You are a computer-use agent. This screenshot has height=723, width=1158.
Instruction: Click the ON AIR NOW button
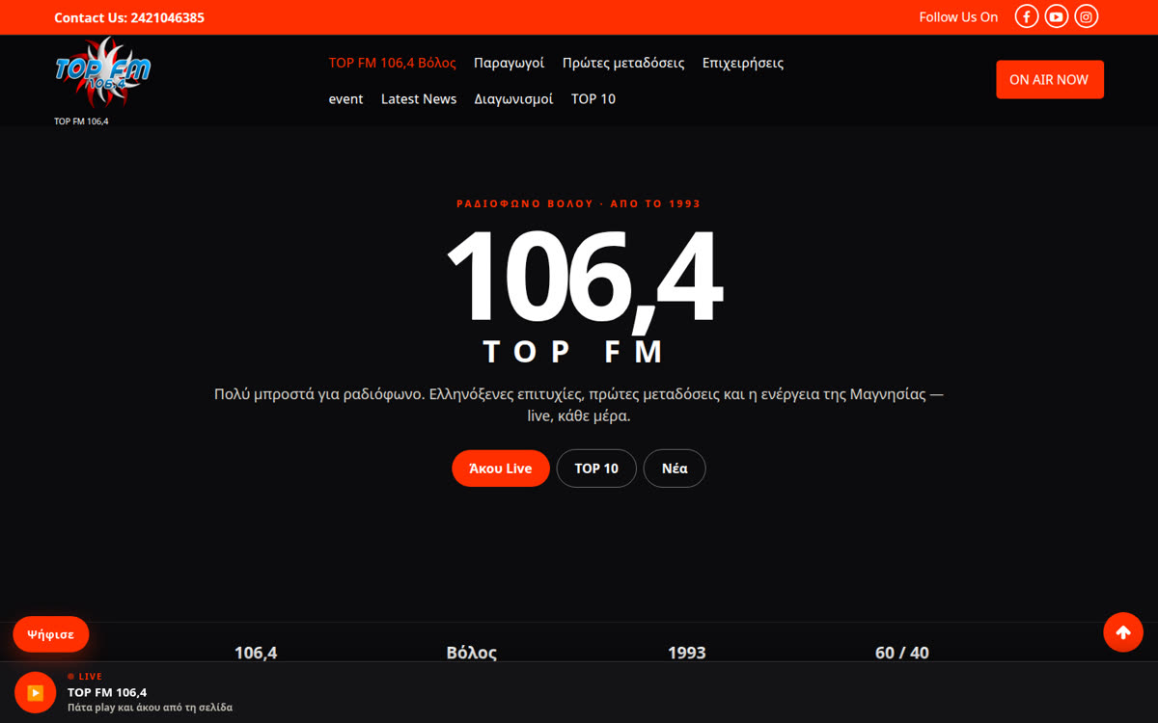tap(1050, 80)
